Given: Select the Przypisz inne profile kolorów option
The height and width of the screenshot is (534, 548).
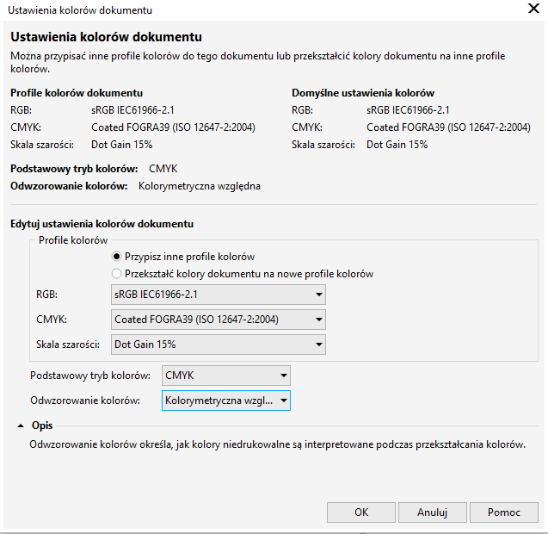Looking at the screenshot, I should pyautogui.click(x=117, y=257).
